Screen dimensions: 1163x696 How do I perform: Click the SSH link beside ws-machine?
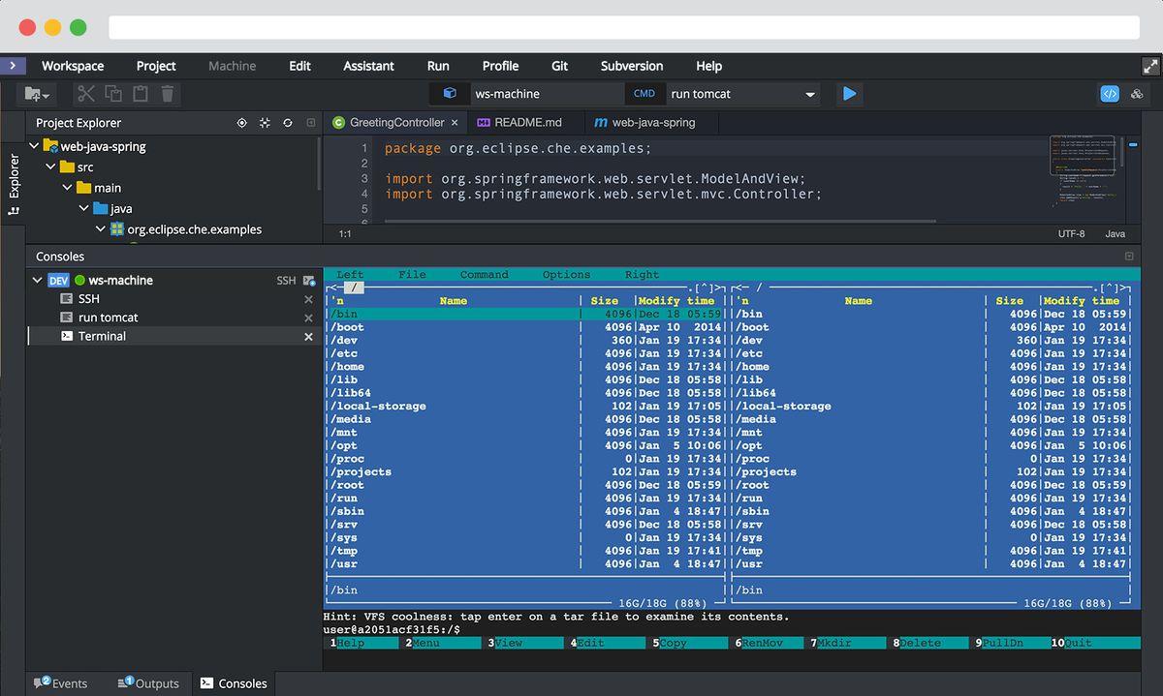(286, 281)
